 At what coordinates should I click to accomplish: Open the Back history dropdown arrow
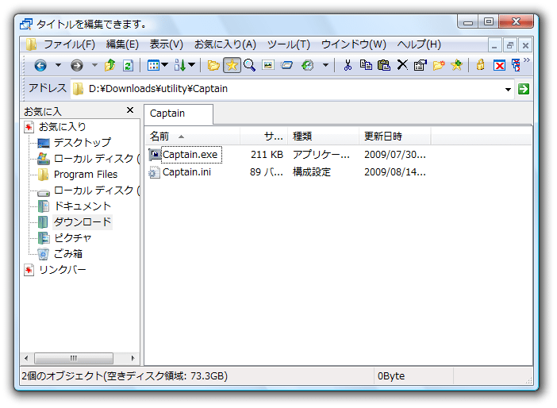click(58, 65)
